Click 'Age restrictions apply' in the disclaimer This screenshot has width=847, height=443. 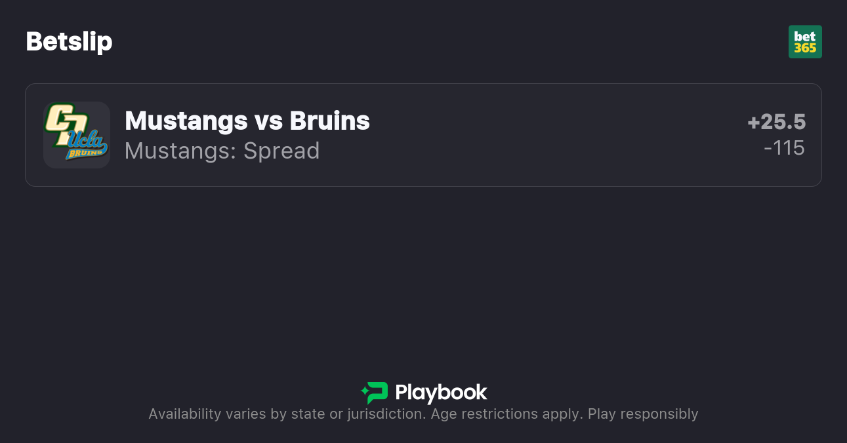506,414
